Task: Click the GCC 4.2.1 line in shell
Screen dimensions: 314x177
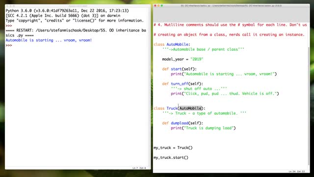Action: (x=63, y=15)
